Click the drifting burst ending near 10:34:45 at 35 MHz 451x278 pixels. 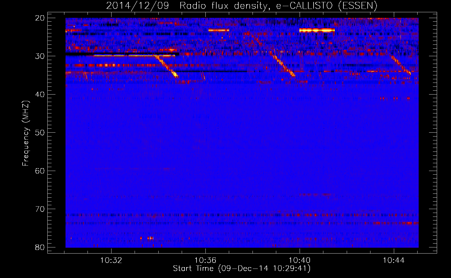[166, 66]
